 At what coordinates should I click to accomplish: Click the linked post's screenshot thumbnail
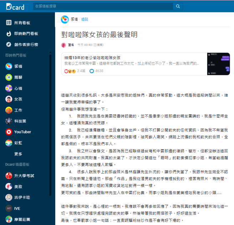(219, 64)
